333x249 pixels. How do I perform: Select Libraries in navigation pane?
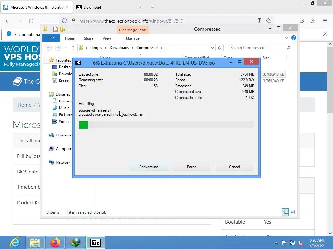[x=63, y=94]
